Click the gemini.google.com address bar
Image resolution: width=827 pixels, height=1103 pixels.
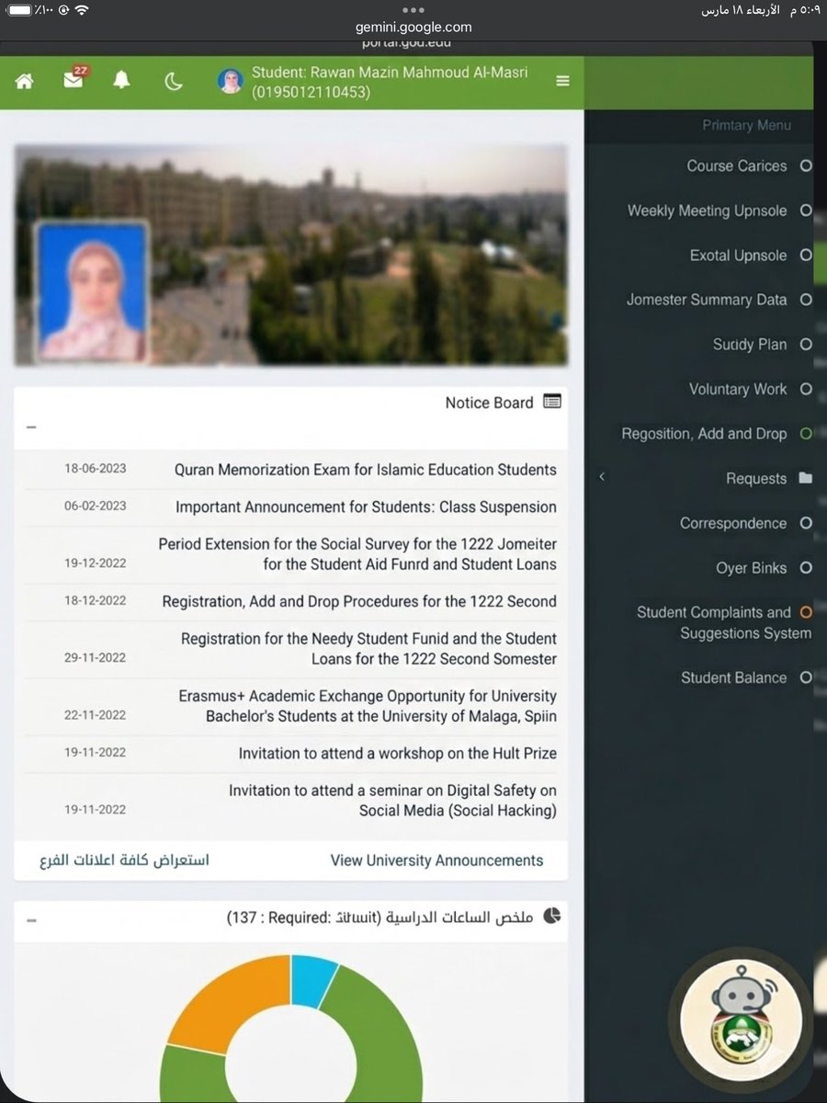pyautogui.click(x=413, y=27)
